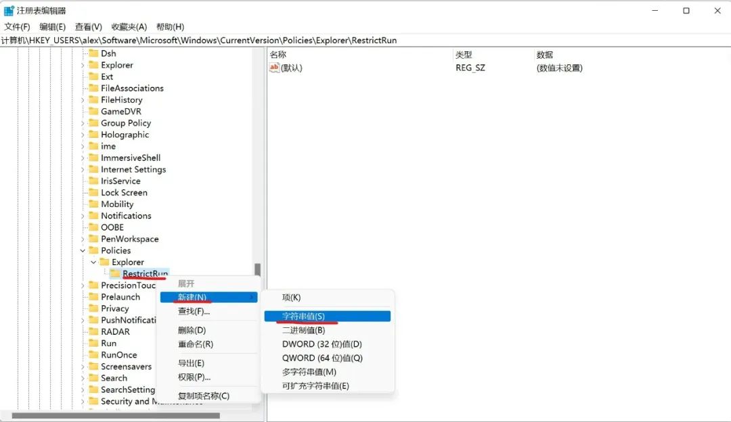Click the PenWorkspace folder icon
Image resolution: width=731 pixels, height=422 pixels.
click(93, 239)
